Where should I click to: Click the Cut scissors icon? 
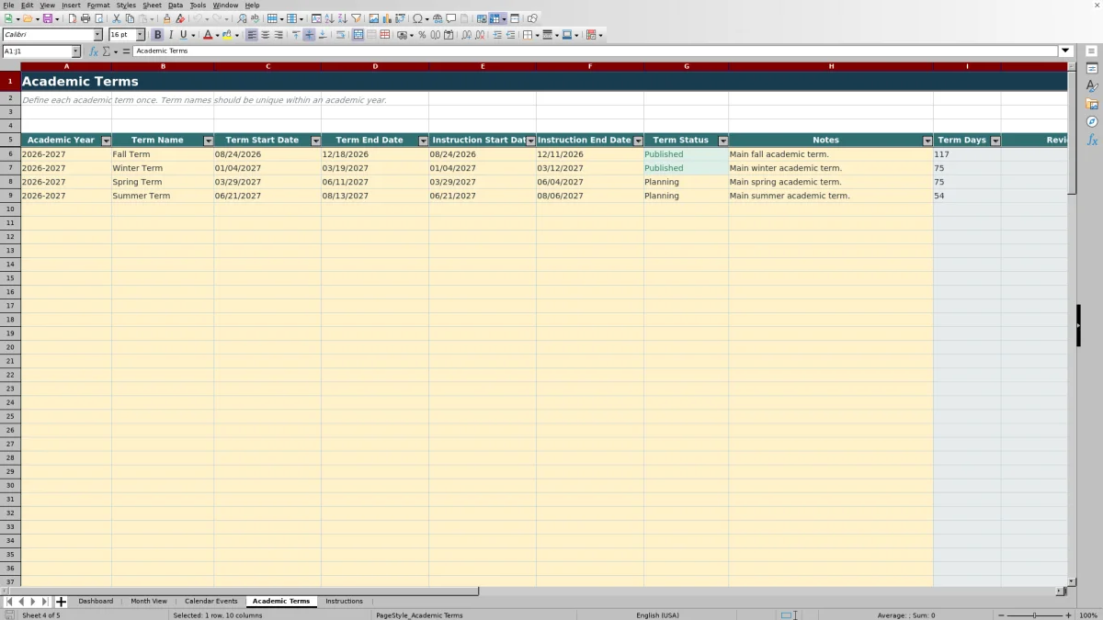point(117,18)
